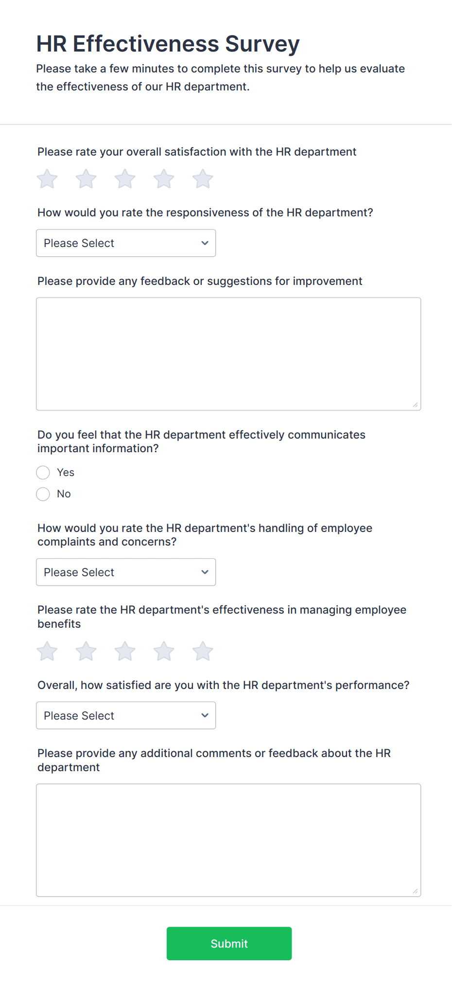Select the second star for overall satisfaction
452x988 pixels.
pyautogui.click(x=86, y=178)
